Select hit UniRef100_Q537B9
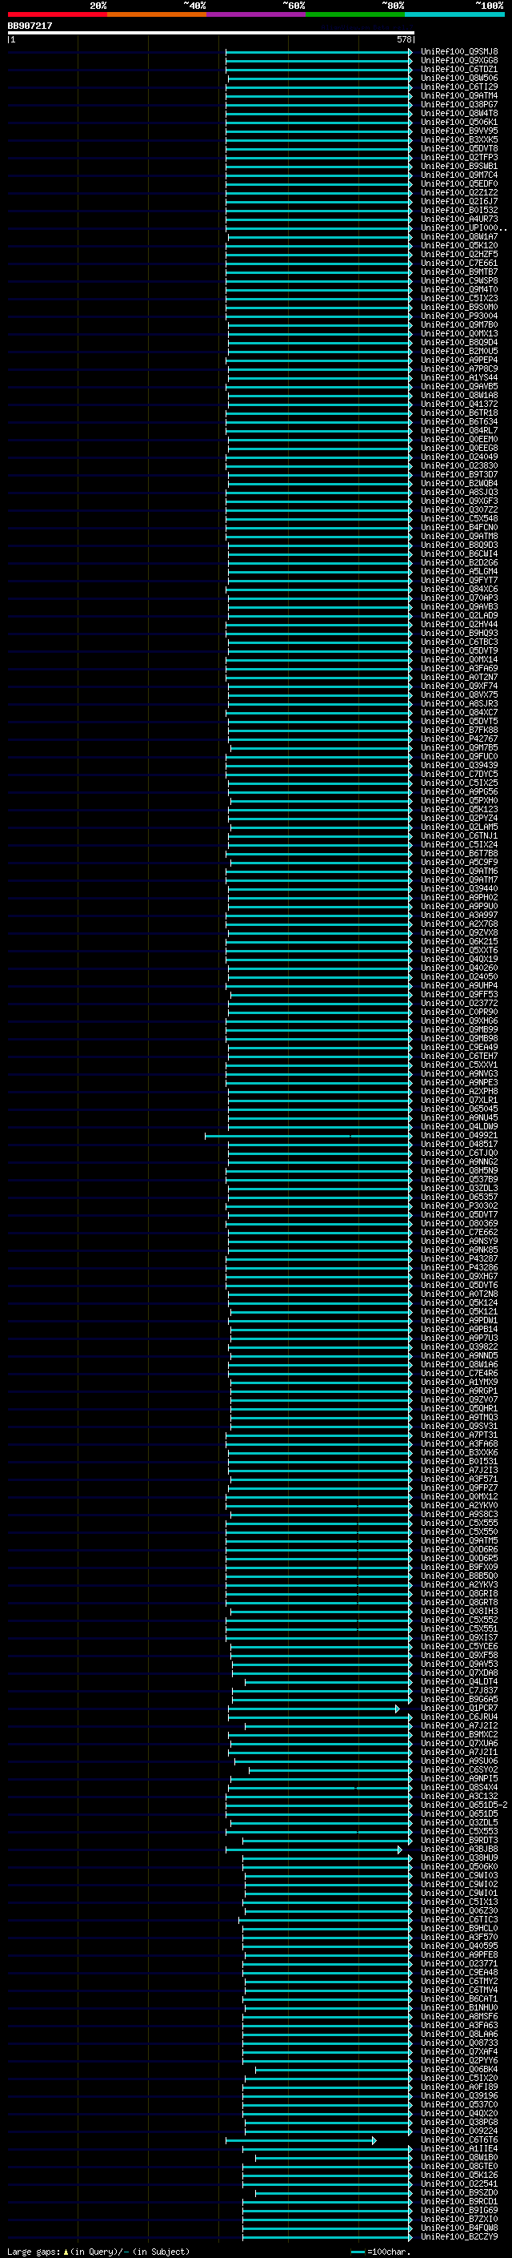 tap(458, 1179)
